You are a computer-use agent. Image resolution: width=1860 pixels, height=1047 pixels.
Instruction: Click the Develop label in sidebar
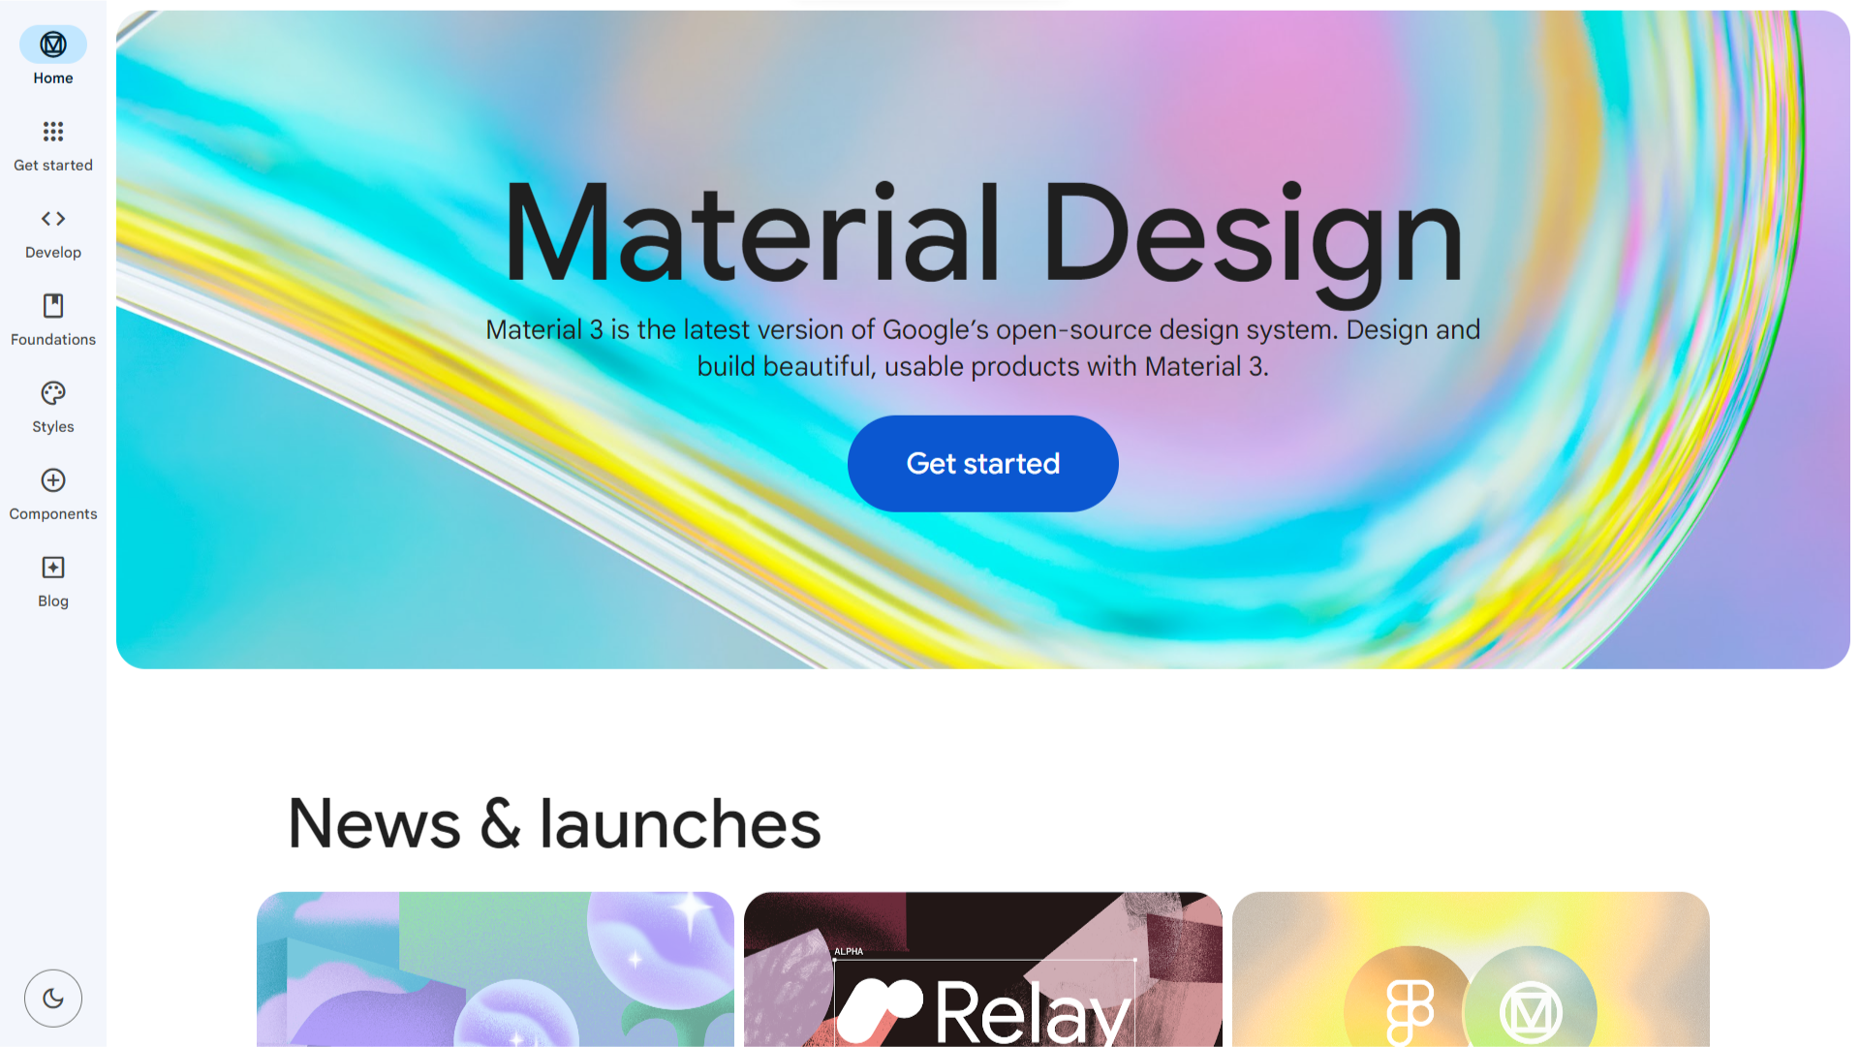pos(53,253)
